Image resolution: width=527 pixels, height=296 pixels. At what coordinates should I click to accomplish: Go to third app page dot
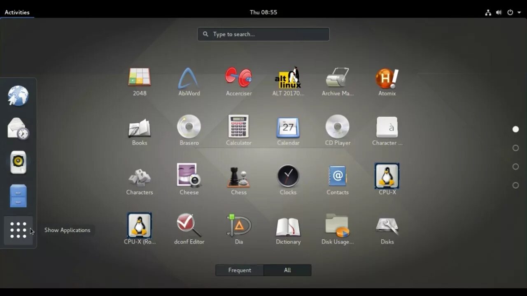(x=515, y=166)
